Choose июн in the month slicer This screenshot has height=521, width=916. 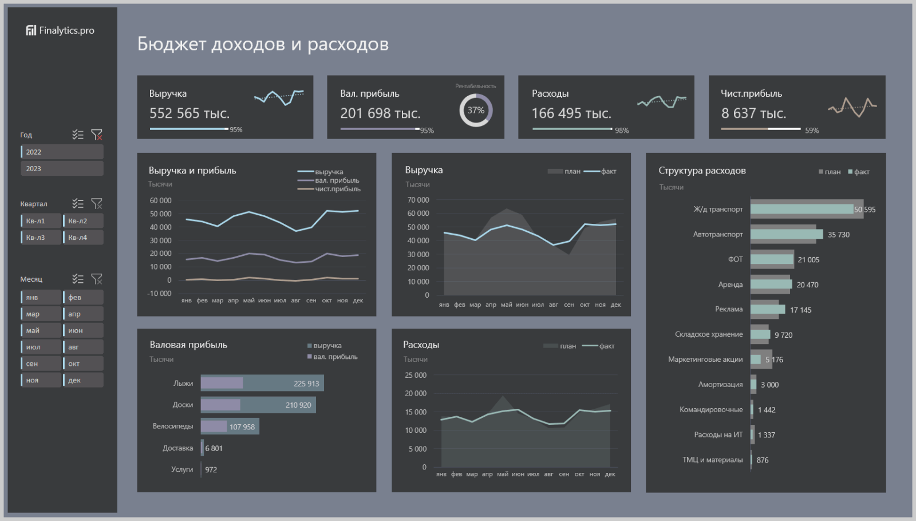pyautogui.click(x=83, y=330)
